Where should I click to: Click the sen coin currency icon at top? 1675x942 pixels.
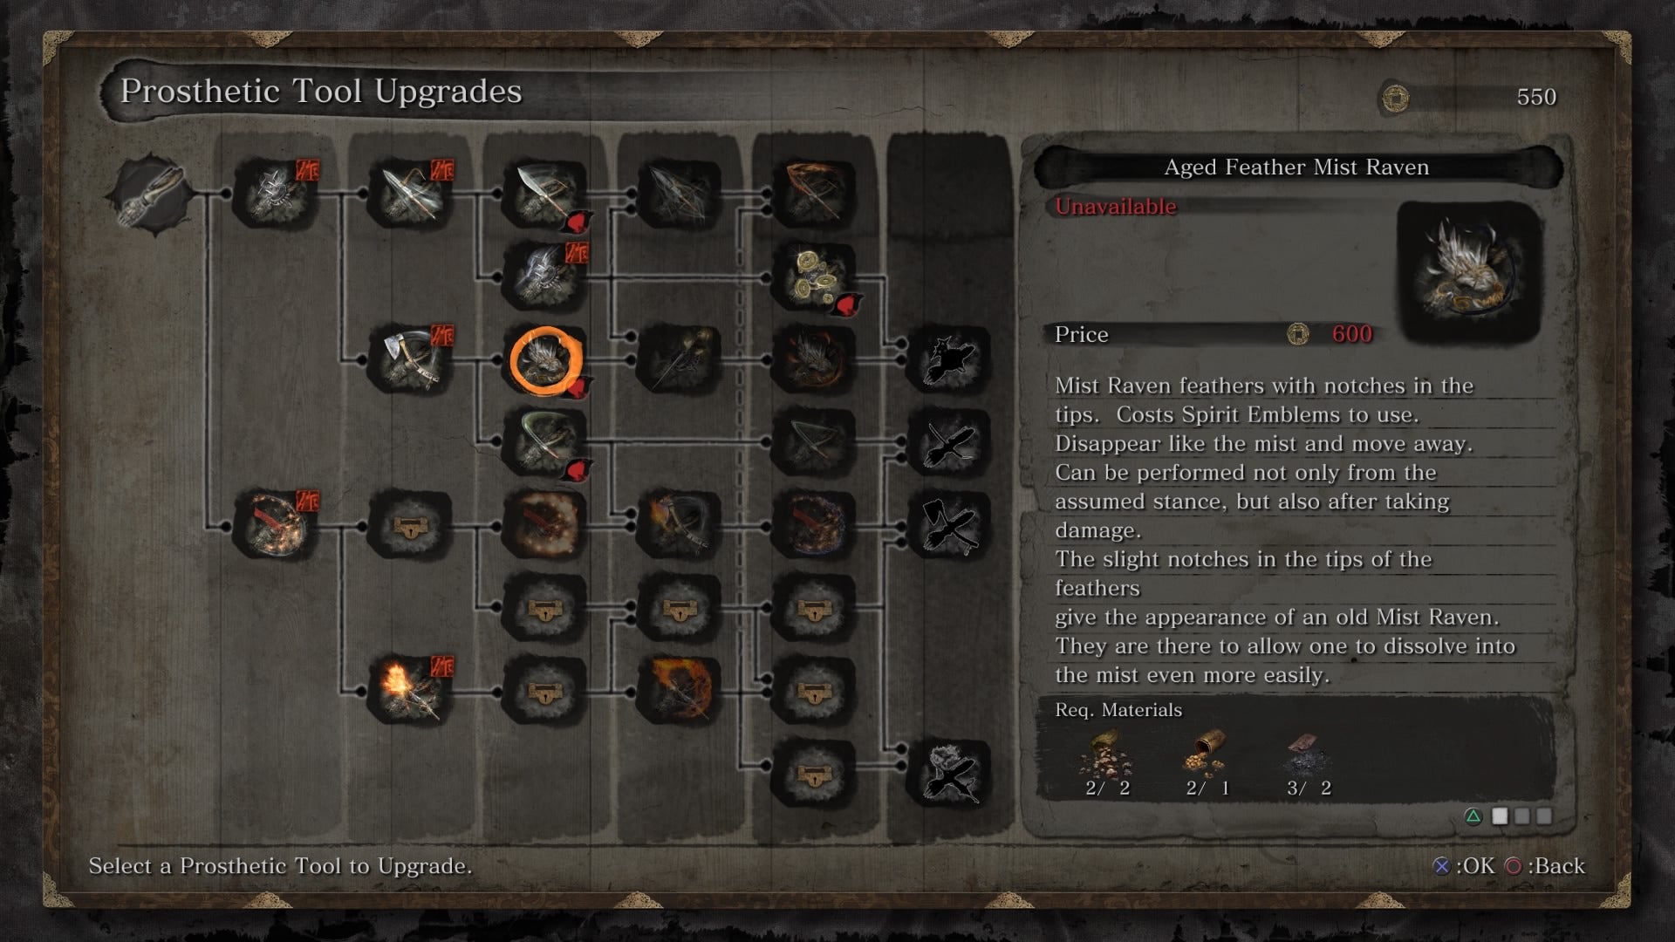(1395, 97)
